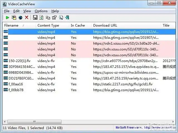This screenshot has width=178, height=133.
Task: Click the green Play Selected File icon
Action: [8, 18]
